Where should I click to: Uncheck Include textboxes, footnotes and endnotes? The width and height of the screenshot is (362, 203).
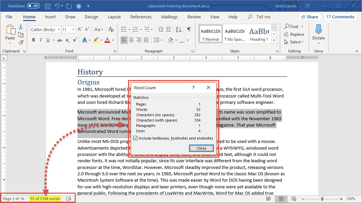135,138
